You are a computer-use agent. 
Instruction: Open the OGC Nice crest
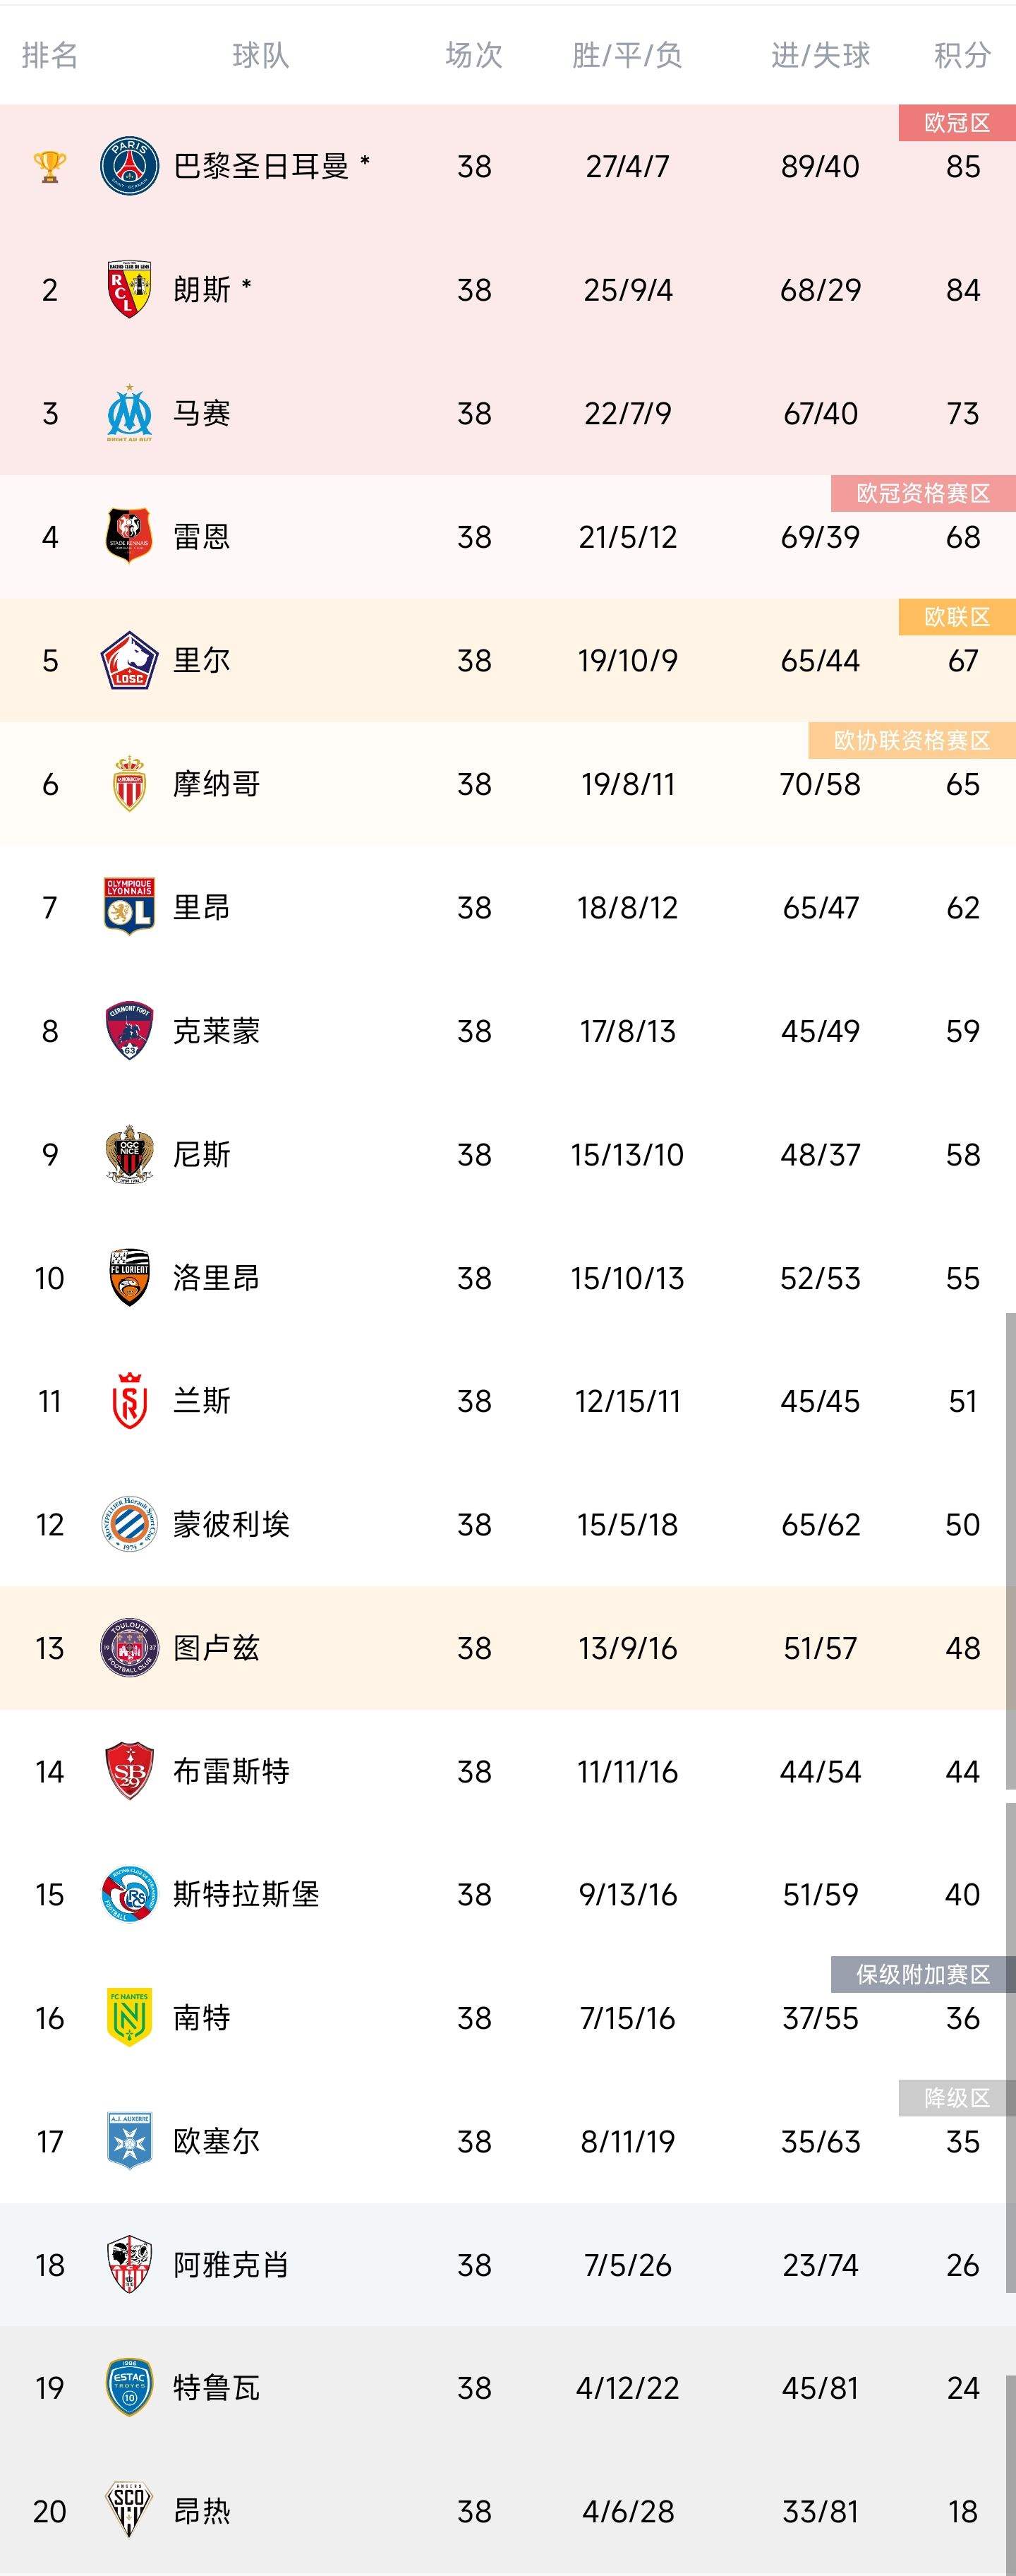[129, 1154]
